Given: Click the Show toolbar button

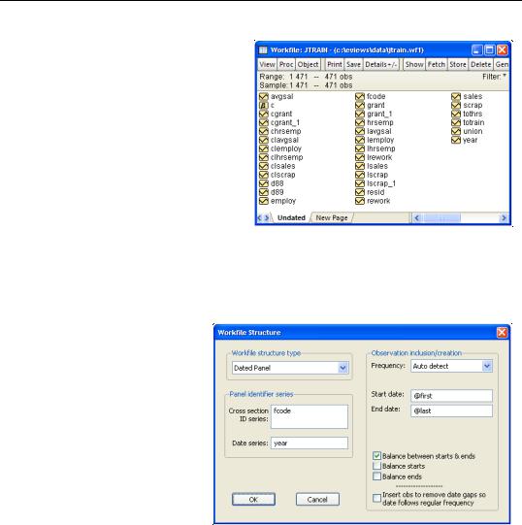Looking at the screenshot, I should point(414,64).
